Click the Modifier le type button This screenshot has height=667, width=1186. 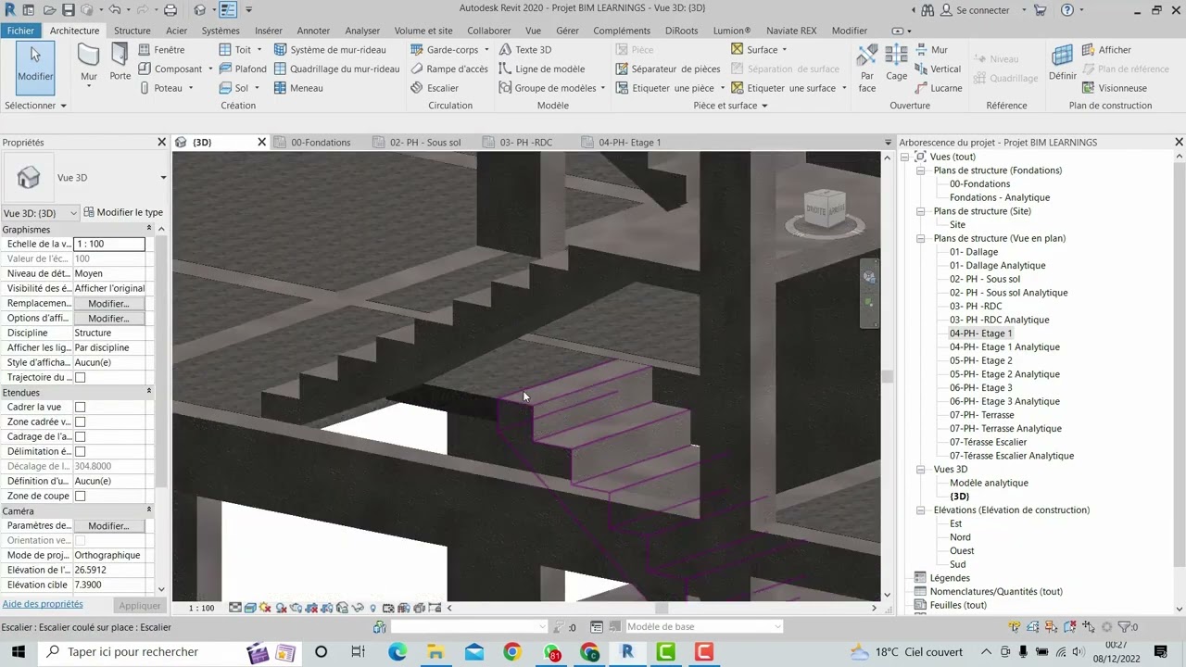pos(123,212)
